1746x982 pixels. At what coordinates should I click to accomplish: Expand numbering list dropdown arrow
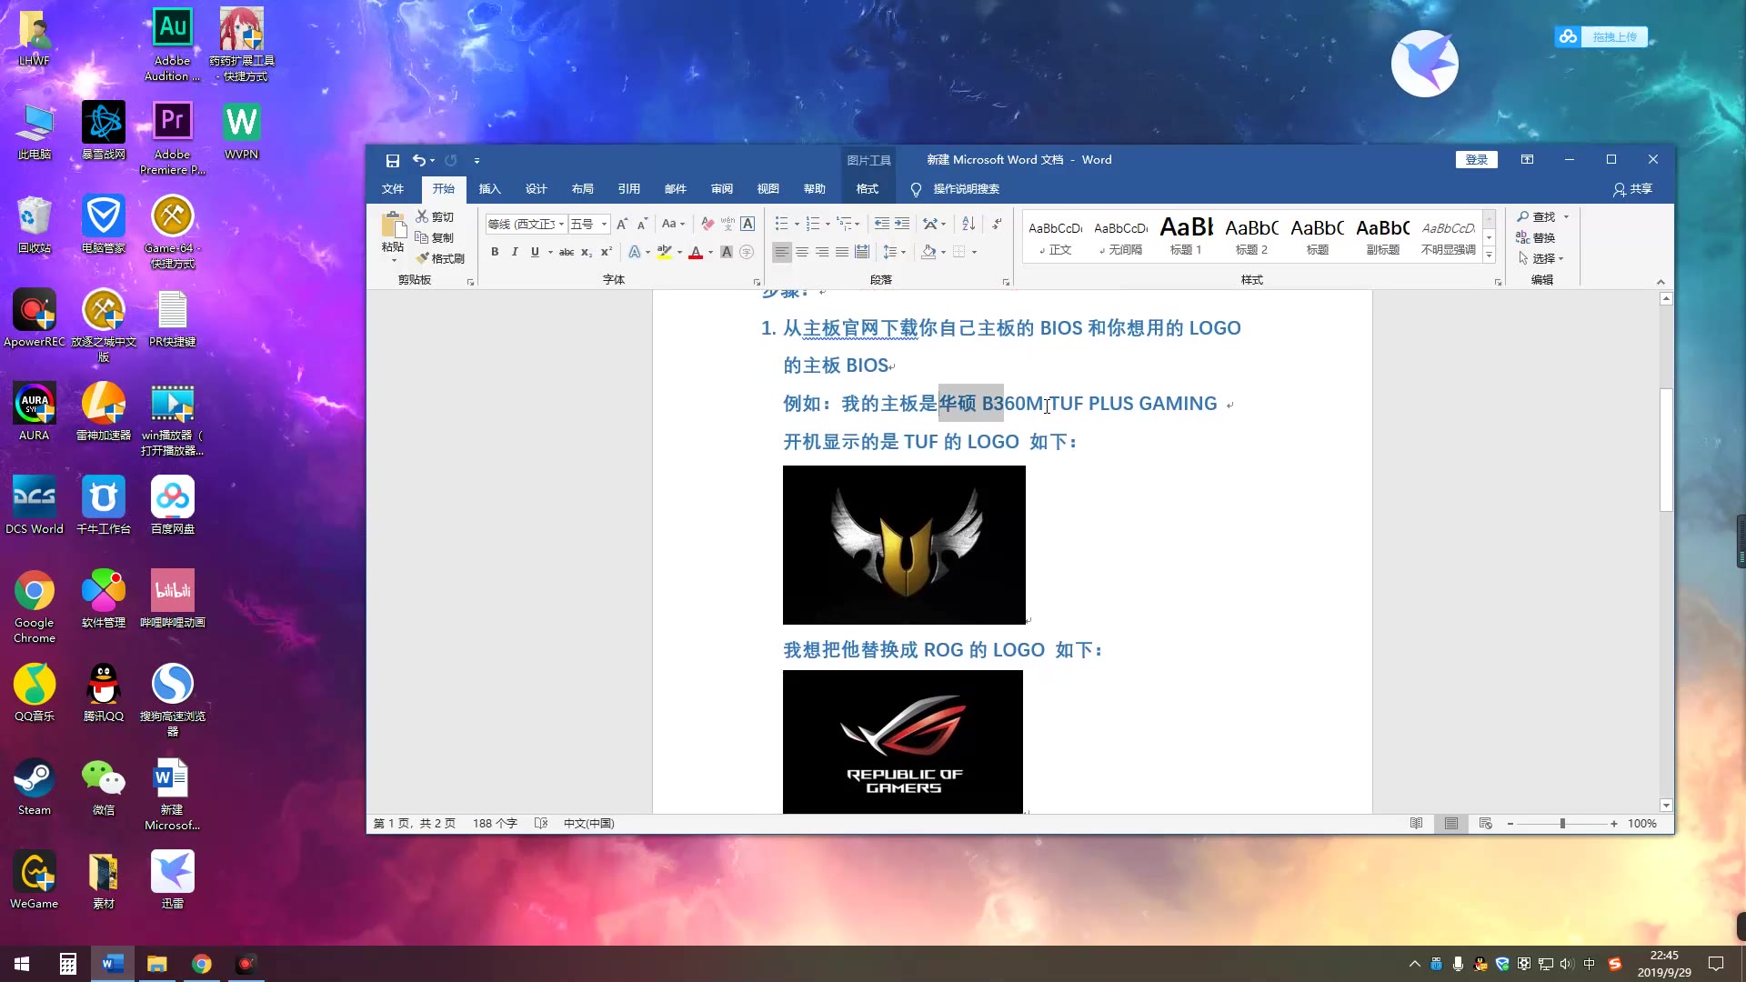(828, 224)
